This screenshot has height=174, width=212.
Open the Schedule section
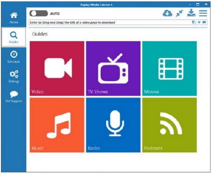(14, 57)
